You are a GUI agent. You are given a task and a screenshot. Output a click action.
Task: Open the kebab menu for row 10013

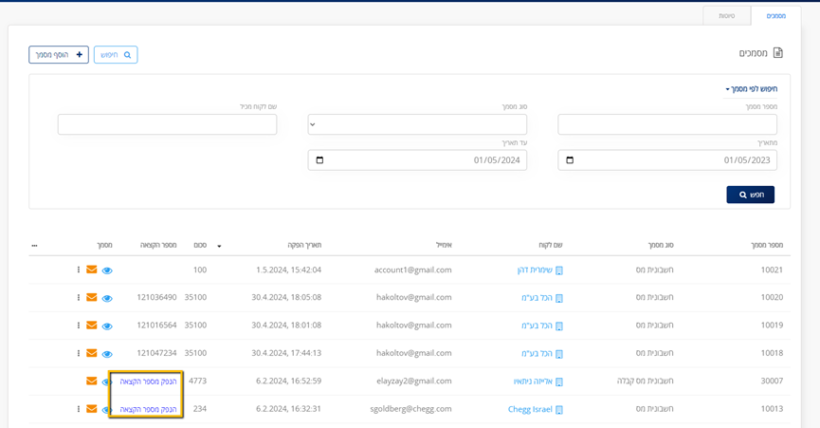[79, 409]
